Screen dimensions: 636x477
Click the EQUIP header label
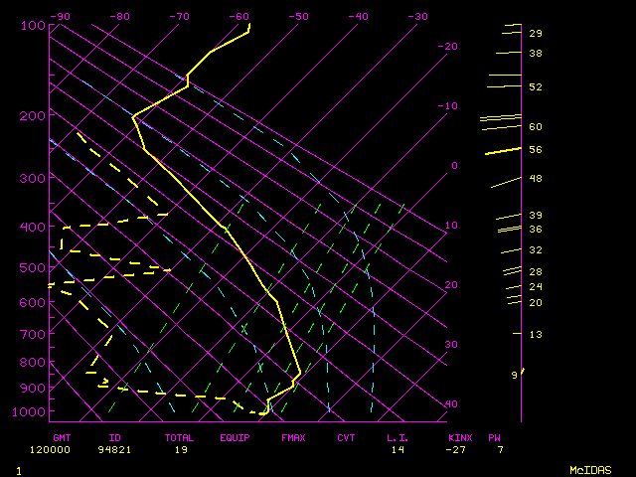click(x=237, y=437)
